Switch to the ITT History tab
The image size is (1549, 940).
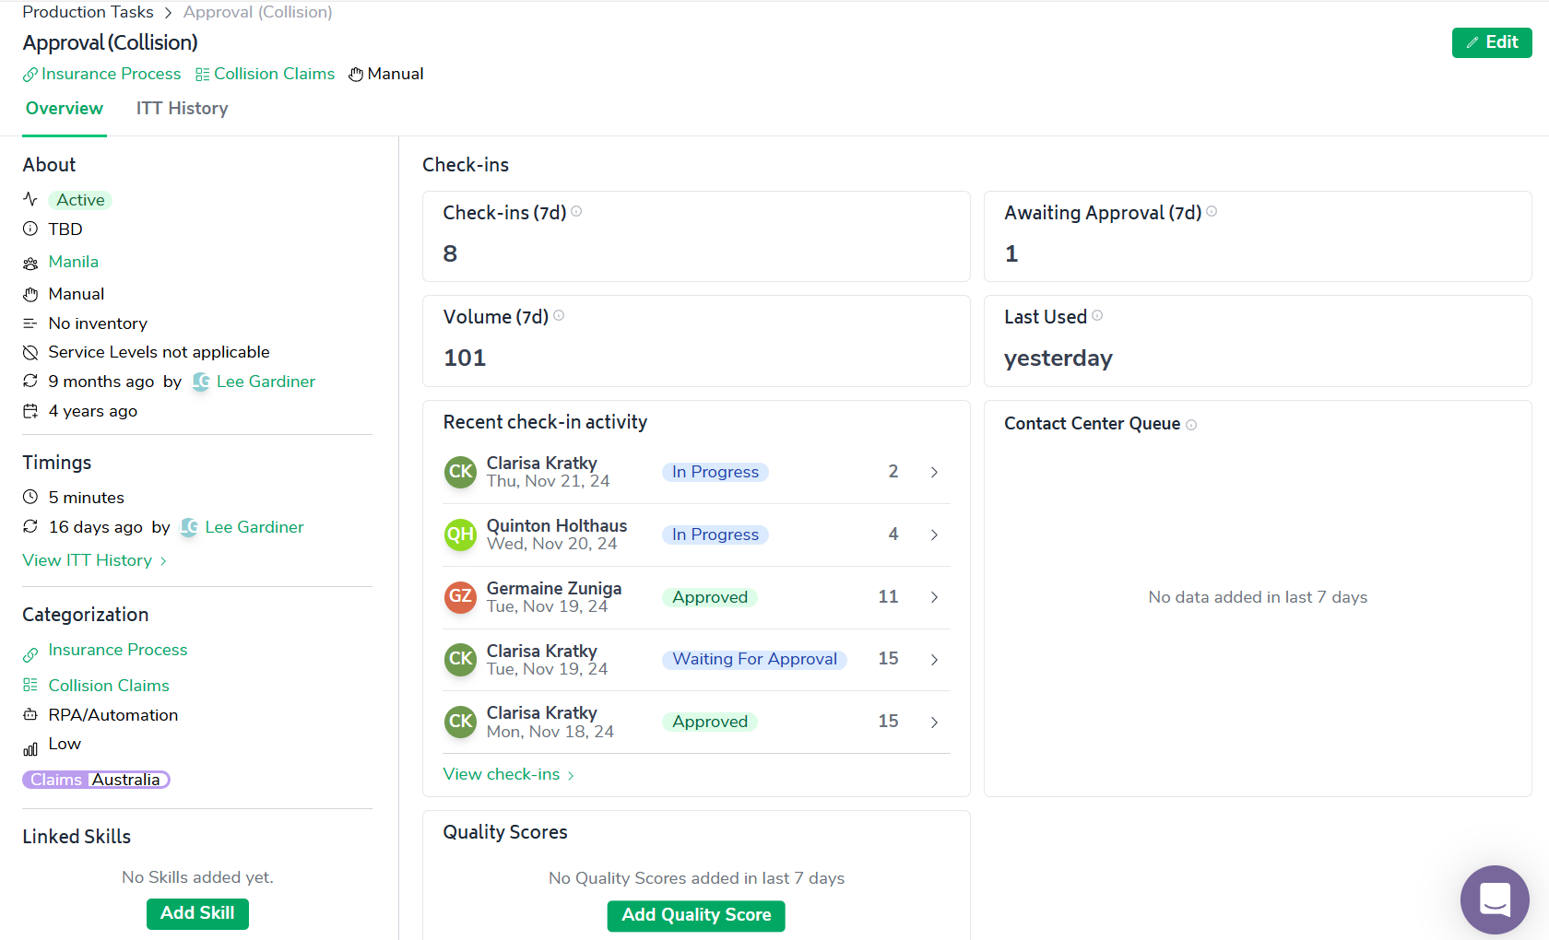tap(182, 109)
